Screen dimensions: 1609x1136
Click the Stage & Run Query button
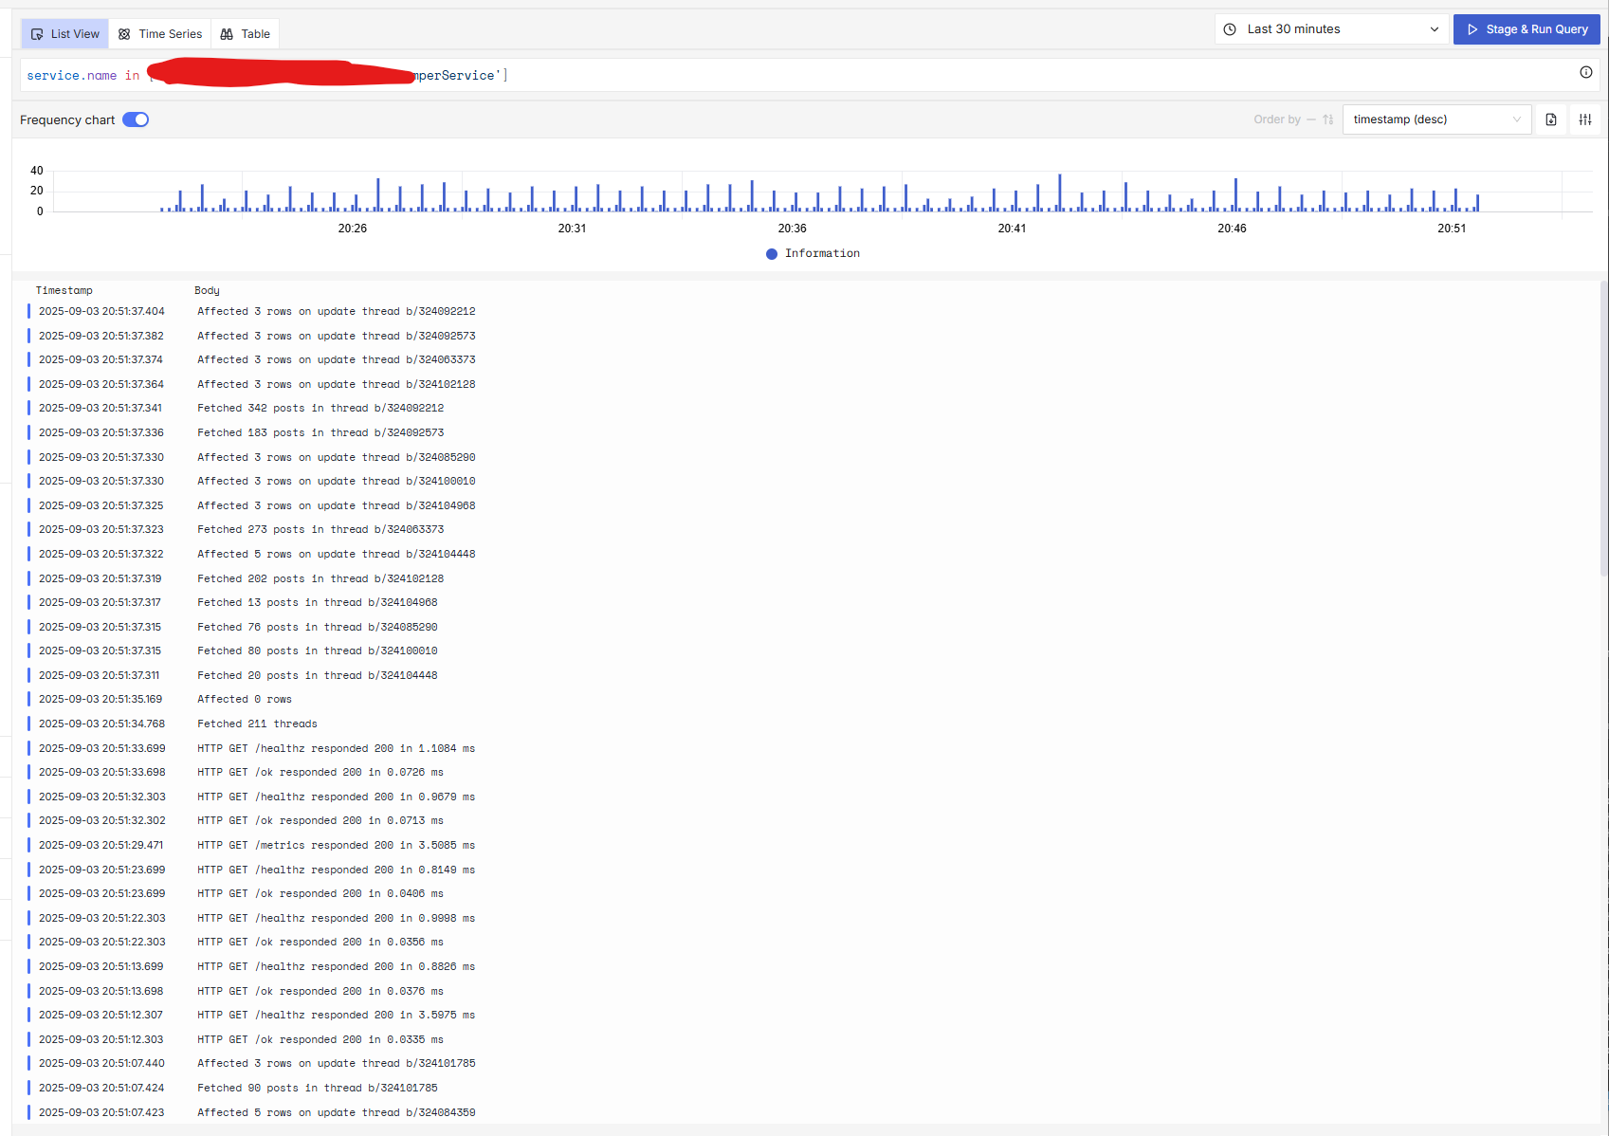(x=1527, y=29)
